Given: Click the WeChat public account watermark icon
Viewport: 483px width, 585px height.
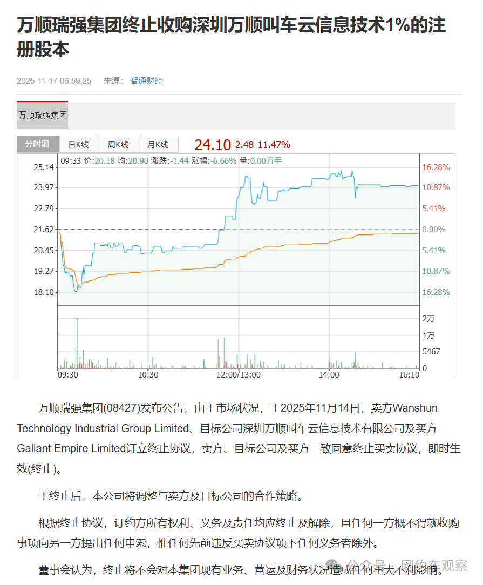Looking at the screenshot, I should click(x=337, y=565).
